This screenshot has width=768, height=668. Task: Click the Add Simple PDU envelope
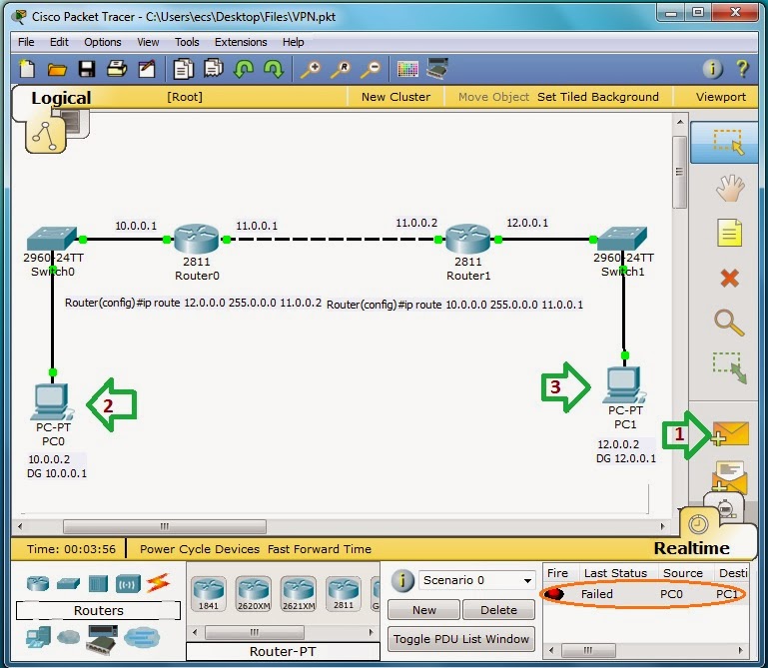coord(730,433)
